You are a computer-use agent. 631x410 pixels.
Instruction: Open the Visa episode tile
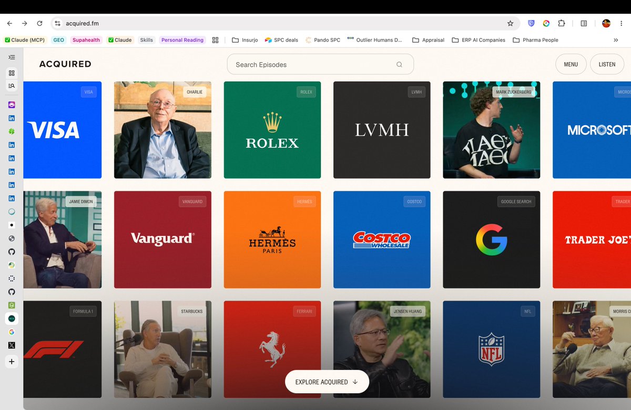coord(63,130)
